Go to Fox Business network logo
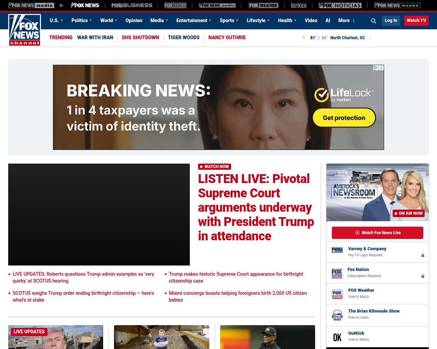437x349 pixels. click(132, 5)
